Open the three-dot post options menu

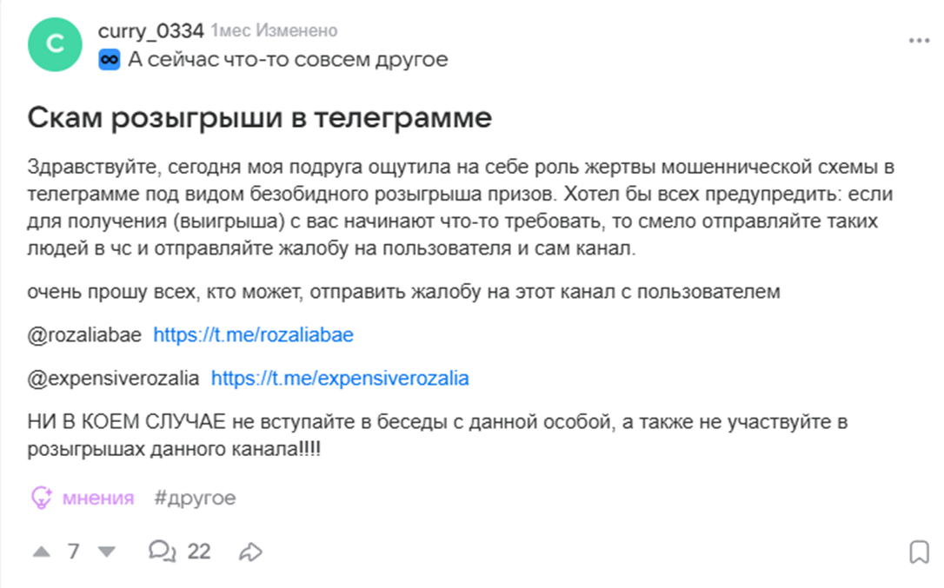tap(919, 41)
